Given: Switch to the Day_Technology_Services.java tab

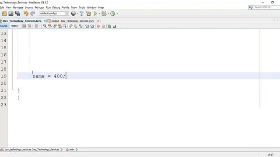Looking at the screenshot, I should 22,21.
